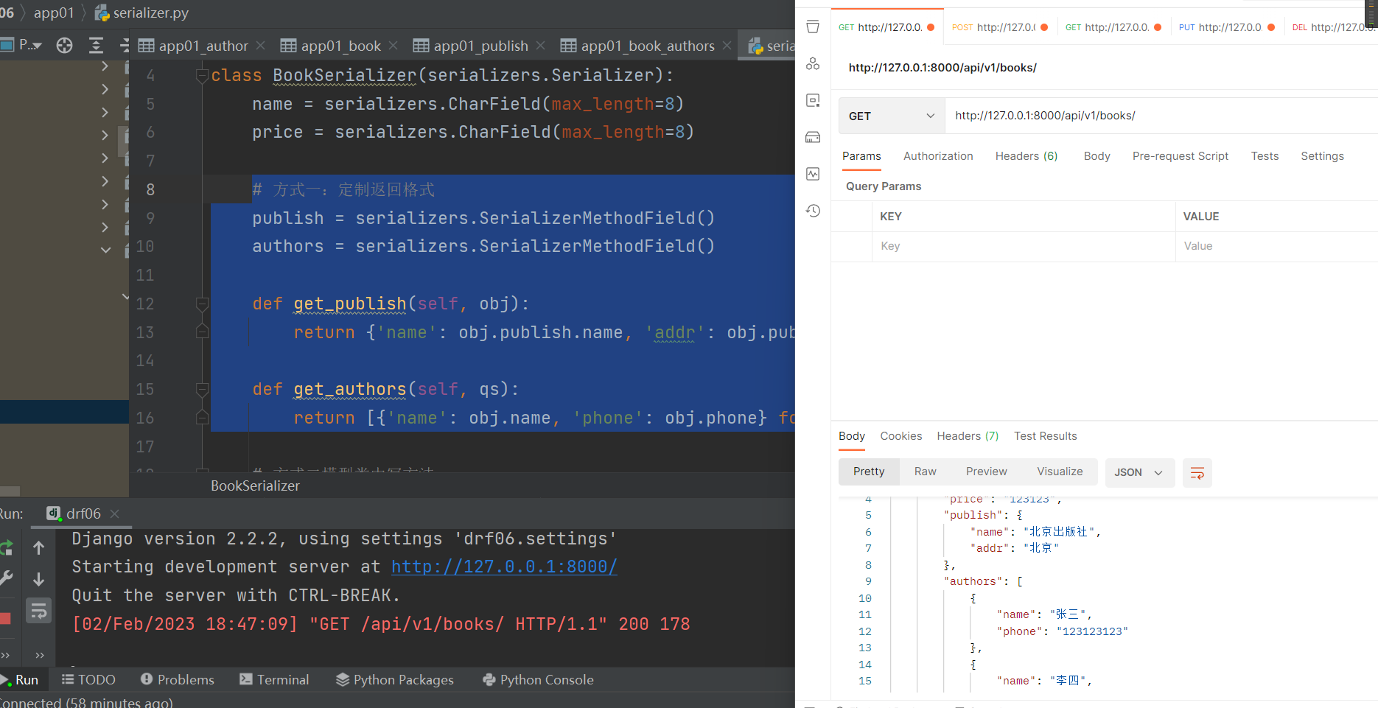Click the query param Value input cell
The width and height of the screenshot is (1378, 708).
tap(1276, 246)
